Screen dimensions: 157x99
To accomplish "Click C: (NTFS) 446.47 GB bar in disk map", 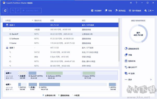I will point(73,84).
